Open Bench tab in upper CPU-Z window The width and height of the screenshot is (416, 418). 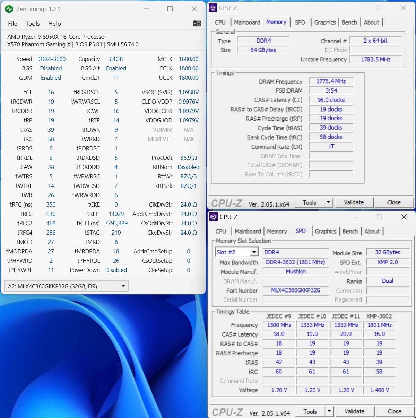point(349,22)
